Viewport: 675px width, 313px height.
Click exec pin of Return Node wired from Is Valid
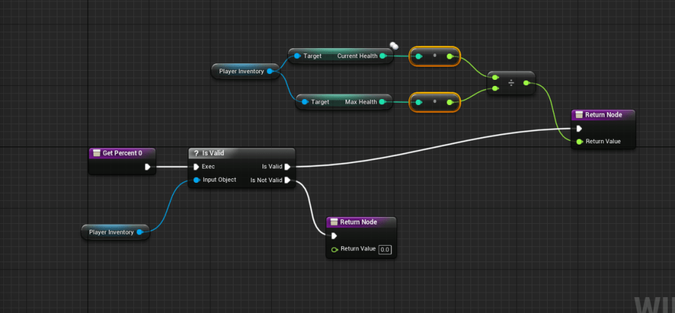579,128
